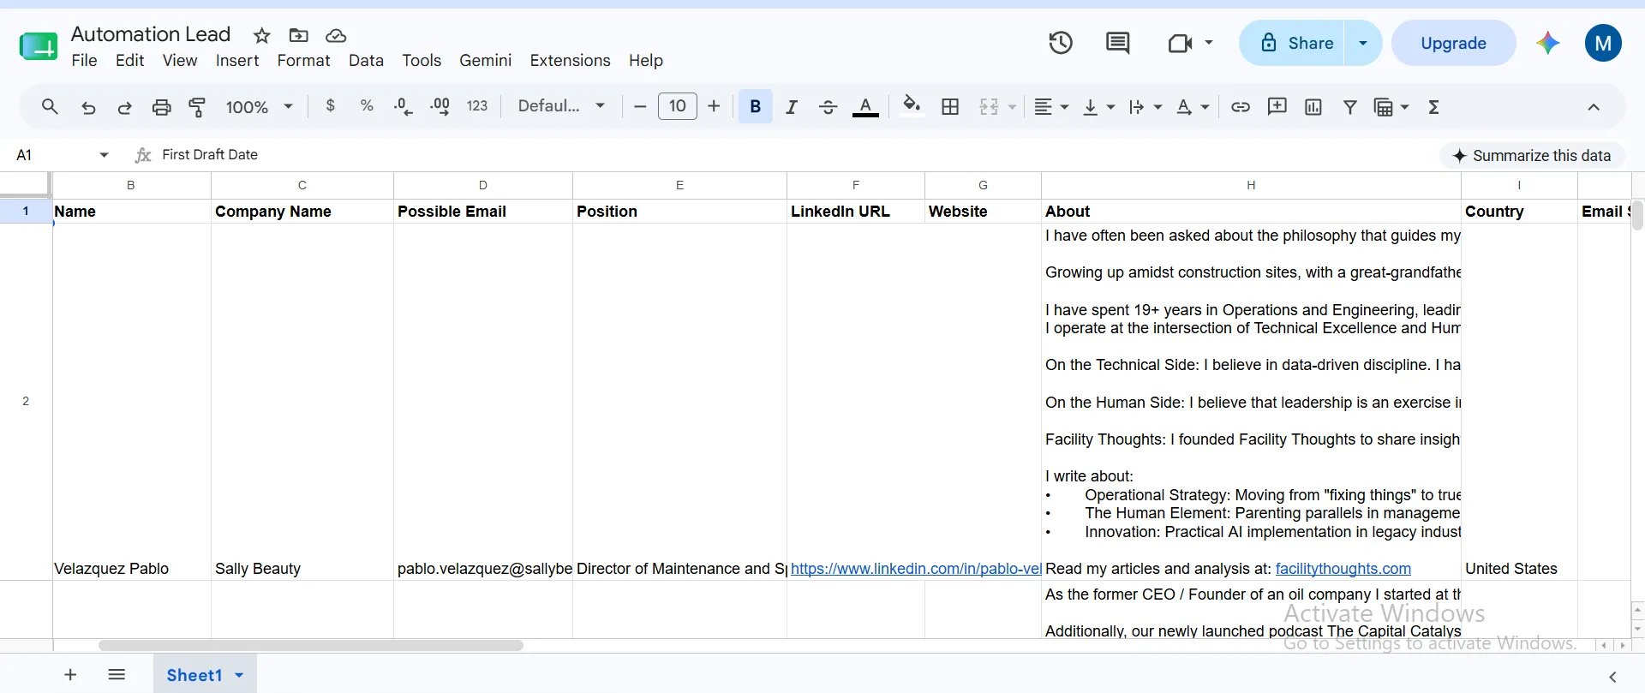1645x693 pixels.
Task: Toggle bold formatting
Action: pyautogui.click(x=756, y=106)
